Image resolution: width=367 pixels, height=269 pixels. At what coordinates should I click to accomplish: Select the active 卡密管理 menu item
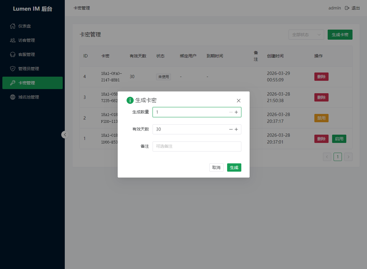[33, 83]
